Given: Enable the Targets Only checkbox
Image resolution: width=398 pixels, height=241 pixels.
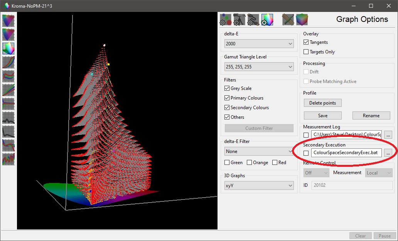Looking at the screenshot, I should click(306, 52).
